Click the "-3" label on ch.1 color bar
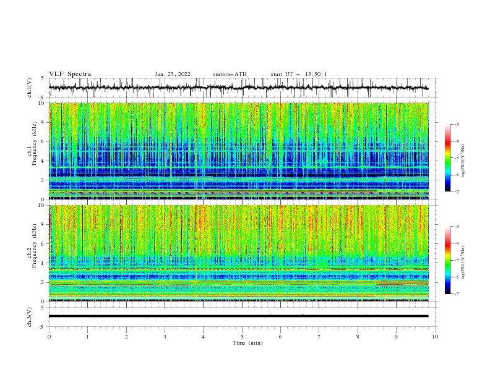The width and height of the screenshot is (490, 378). [457, 124]
